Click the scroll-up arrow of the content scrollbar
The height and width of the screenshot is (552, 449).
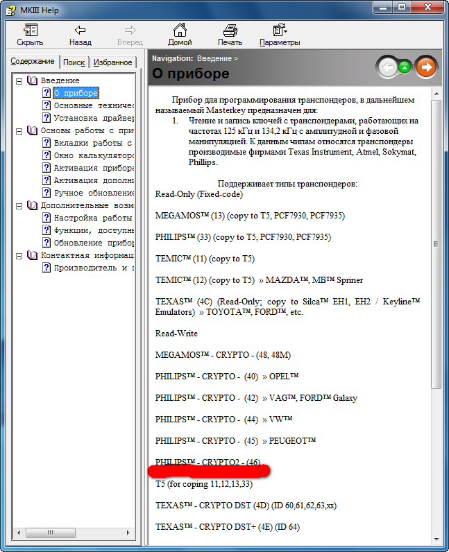click(x=437, y=94)
